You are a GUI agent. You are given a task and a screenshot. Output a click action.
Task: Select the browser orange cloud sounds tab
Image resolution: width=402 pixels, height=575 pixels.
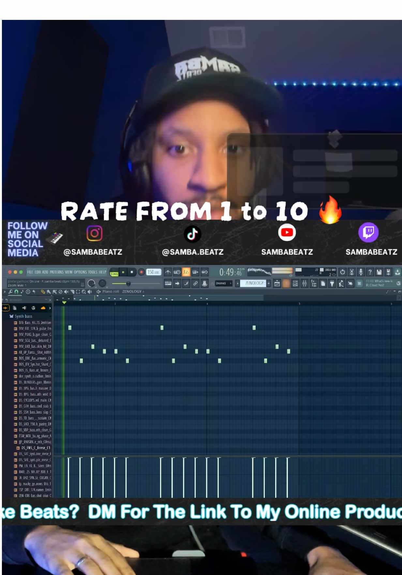point(43,308)
